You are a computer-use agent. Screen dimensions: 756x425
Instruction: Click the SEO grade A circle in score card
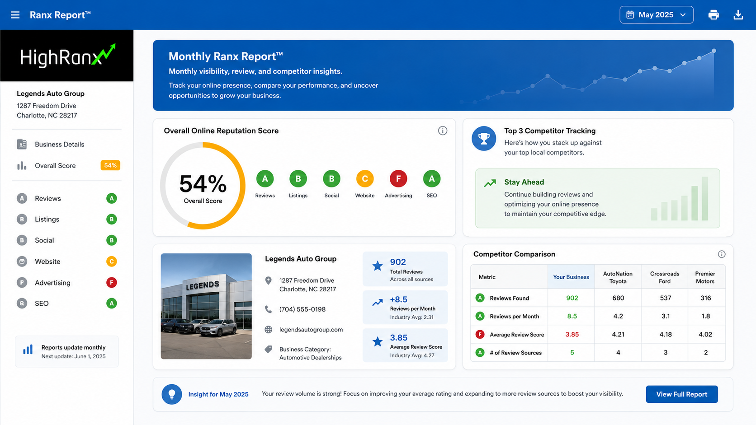(x=432, y=179)
